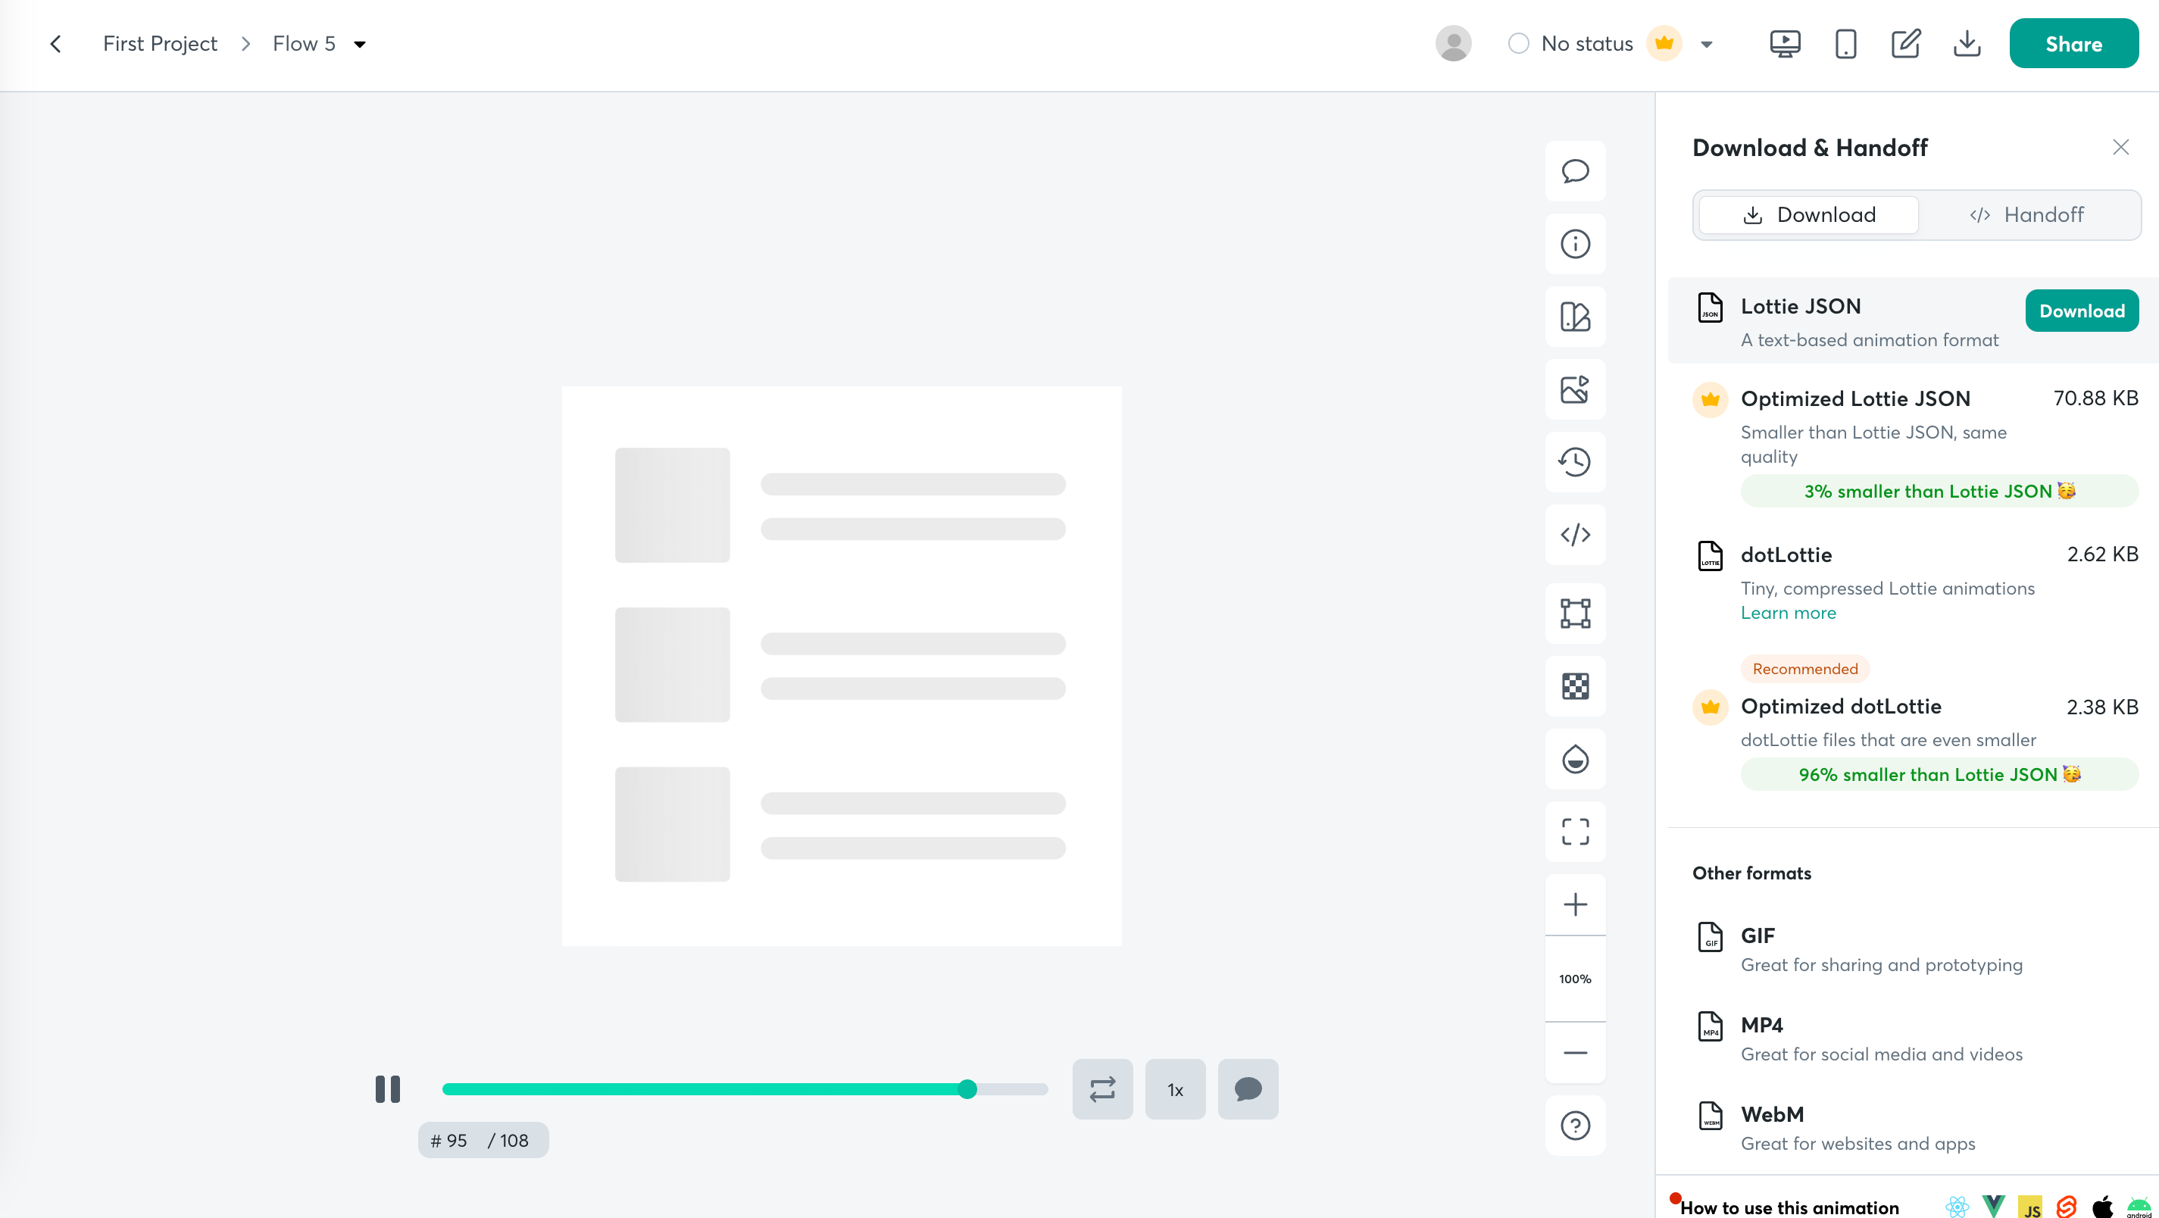
Task: Open the animation info icon
Action: [x=1575, y=244]
